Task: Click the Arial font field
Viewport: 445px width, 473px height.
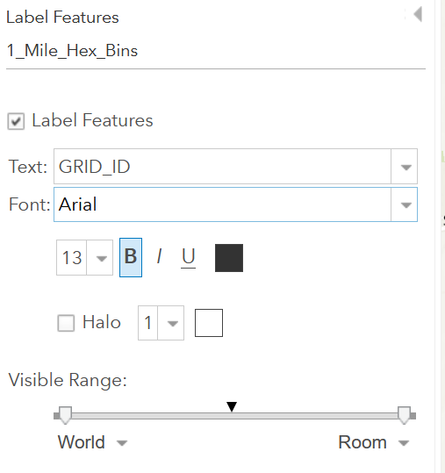Action: pyautogui.click(x=222, y=204)
